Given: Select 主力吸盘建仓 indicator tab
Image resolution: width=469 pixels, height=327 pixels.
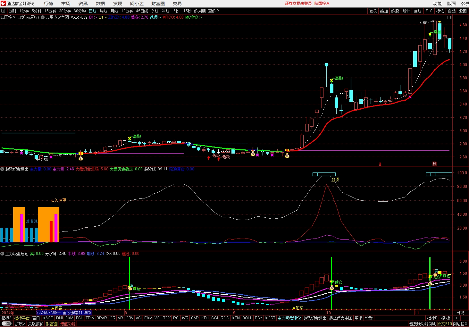Looking at the screenshot, I should [289, 318].
